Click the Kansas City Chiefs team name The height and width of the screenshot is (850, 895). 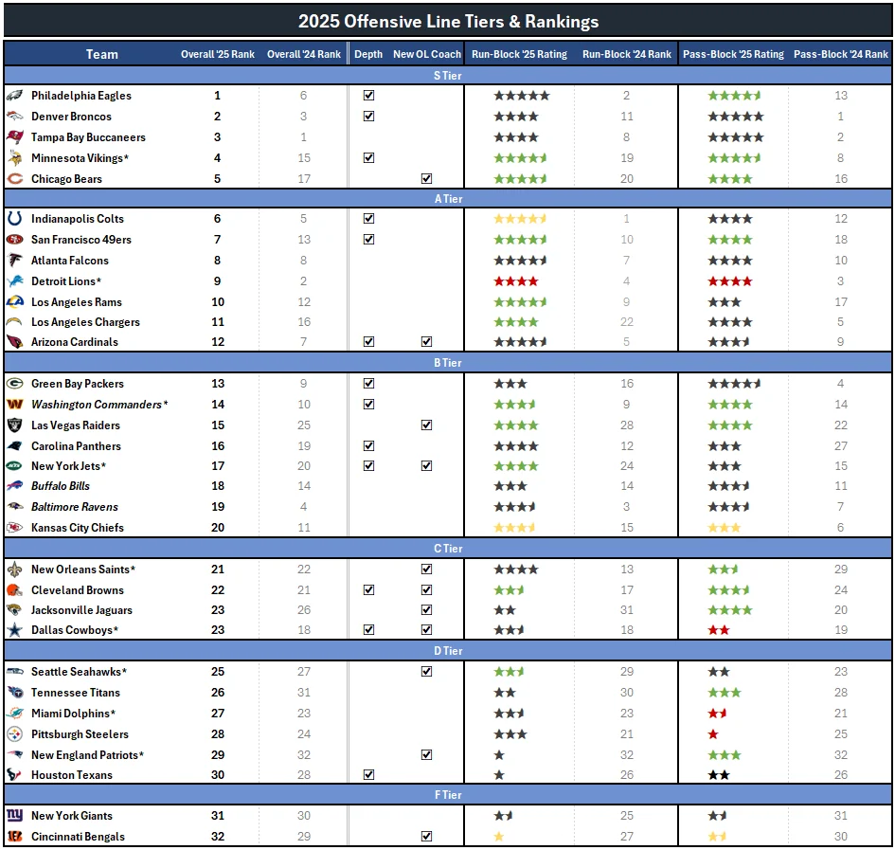click(x=78, y=528)
